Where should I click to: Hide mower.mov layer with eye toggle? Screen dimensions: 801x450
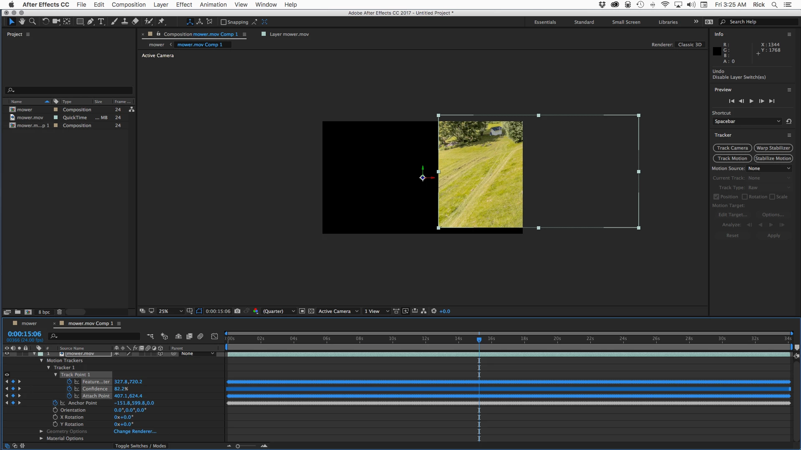click(x=7, y=354)
